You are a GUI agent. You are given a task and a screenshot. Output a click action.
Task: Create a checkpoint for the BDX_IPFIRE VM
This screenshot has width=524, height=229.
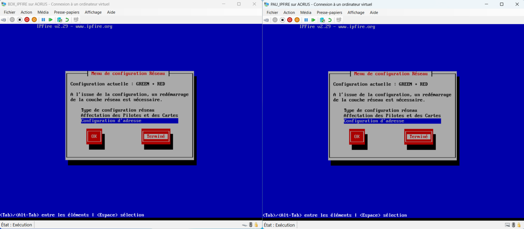(x=60, y=20)
